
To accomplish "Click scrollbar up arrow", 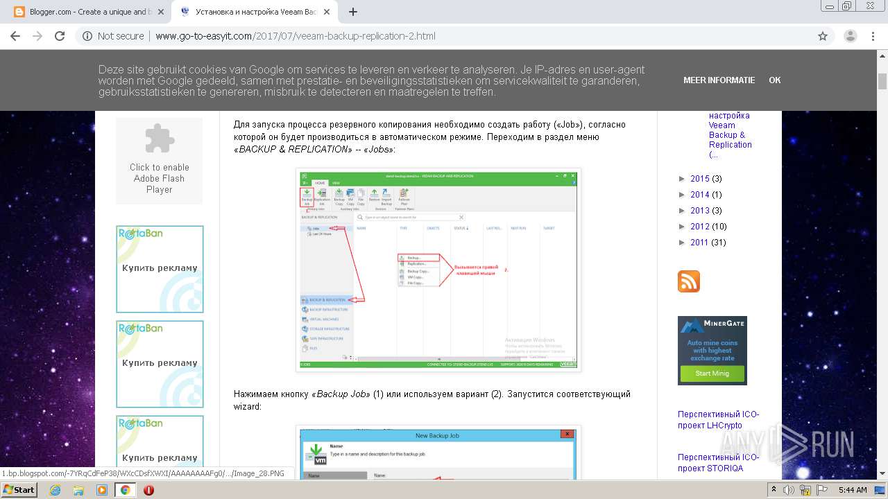I will pos(882,55).
